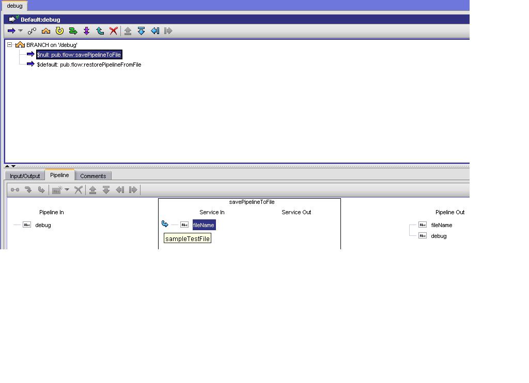529x383 pixels.
Task: Click the pipeline Shift Left icon
Action: [120, 190]
